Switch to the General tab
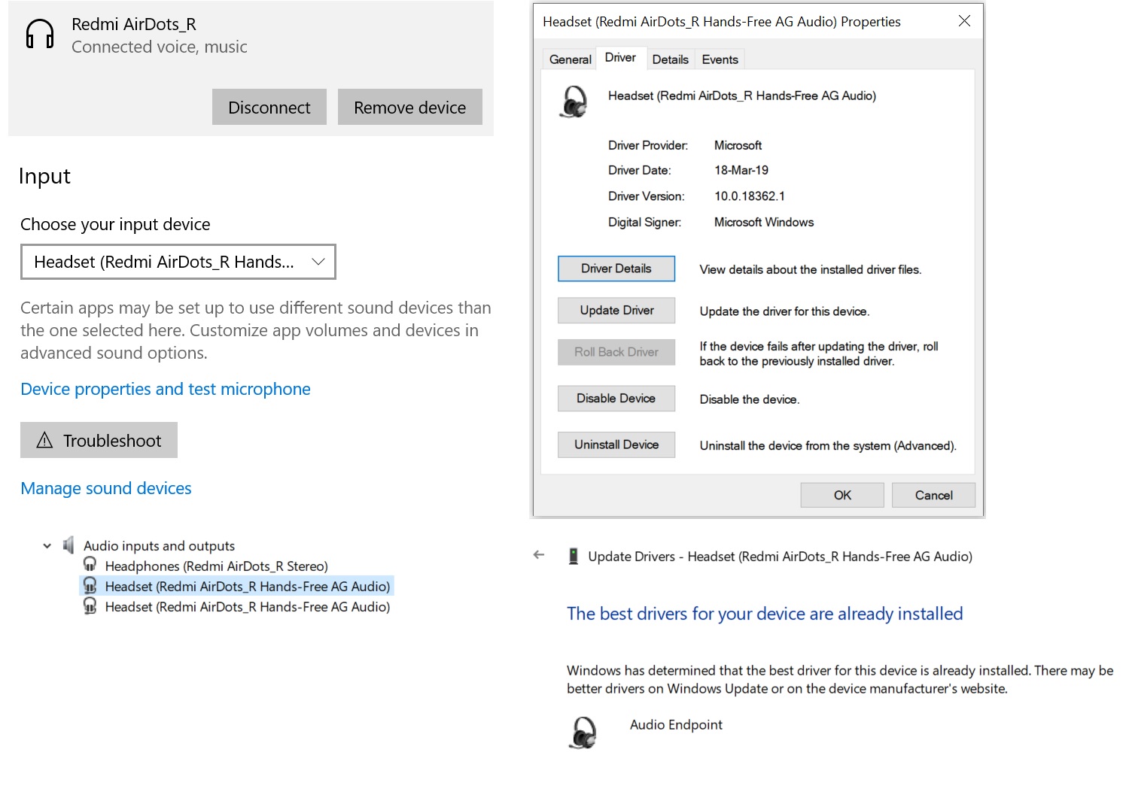Image resolution: width=1126 pixels, height=804 pixels. coord(570,59)
